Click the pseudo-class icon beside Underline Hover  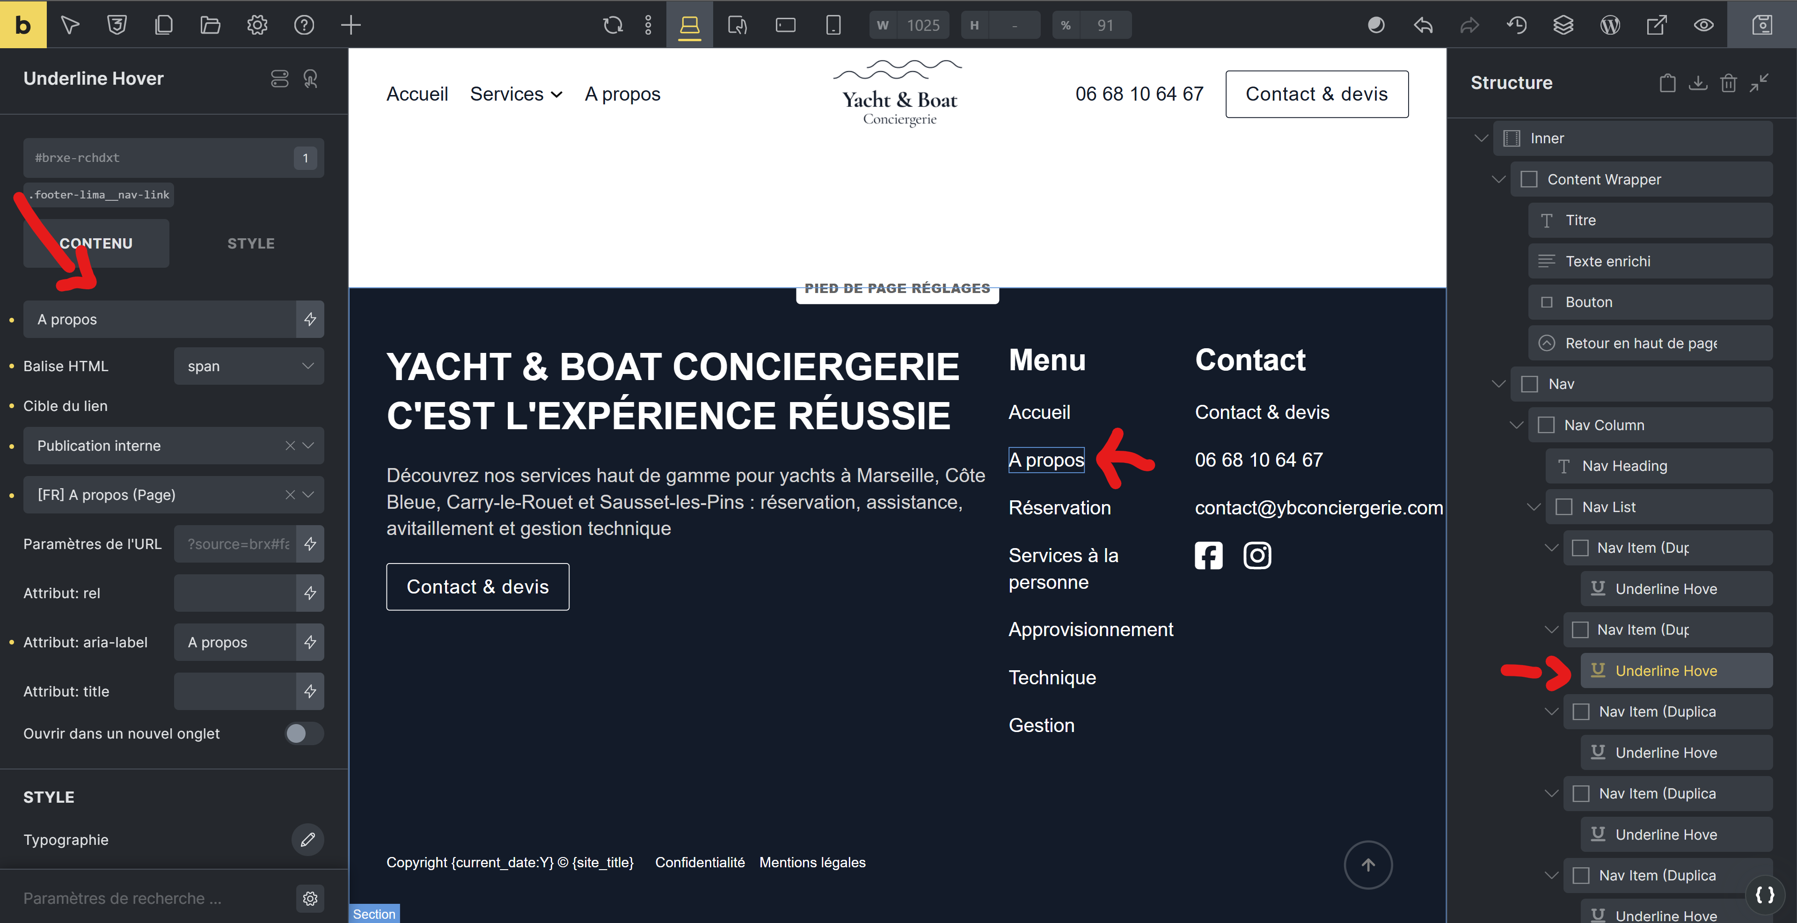tap(311, 79)
